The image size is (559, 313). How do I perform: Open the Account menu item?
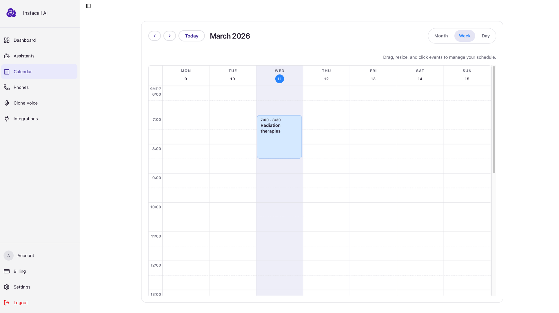coord(26,256)
